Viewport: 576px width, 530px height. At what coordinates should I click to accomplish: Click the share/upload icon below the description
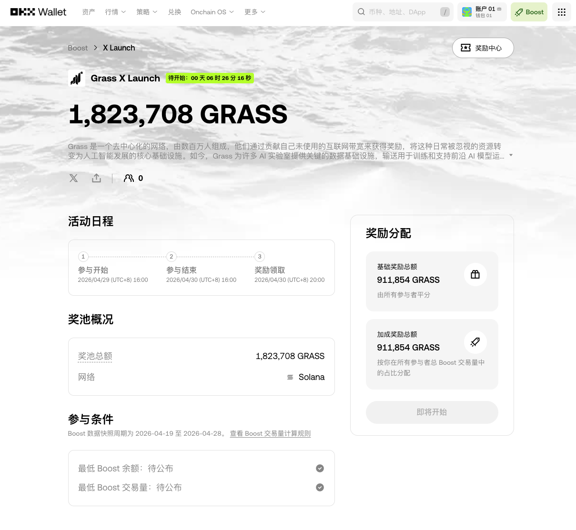coord(96,178)
